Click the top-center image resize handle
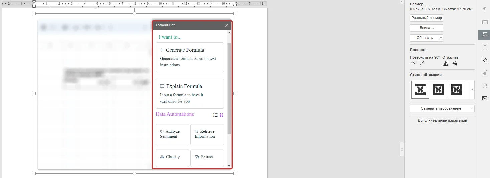 [134, 14]
